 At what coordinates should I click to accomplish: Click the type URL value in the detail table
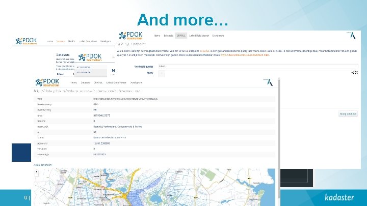125,99
